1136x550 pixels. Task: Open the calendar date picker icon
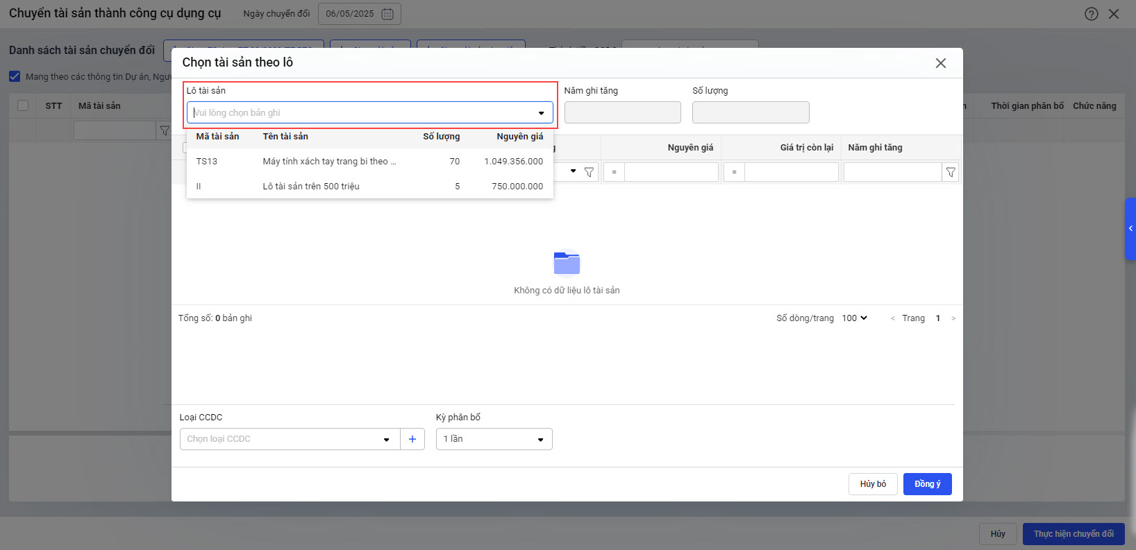pos(387,14)
